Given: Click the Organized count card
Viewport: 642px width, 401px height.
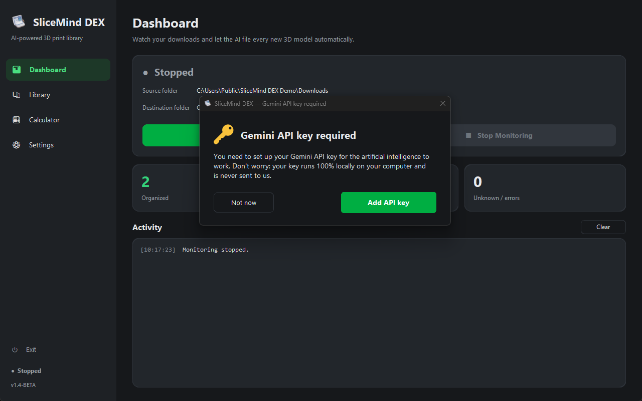Looking at the screenshot, I should click(166, 188).
